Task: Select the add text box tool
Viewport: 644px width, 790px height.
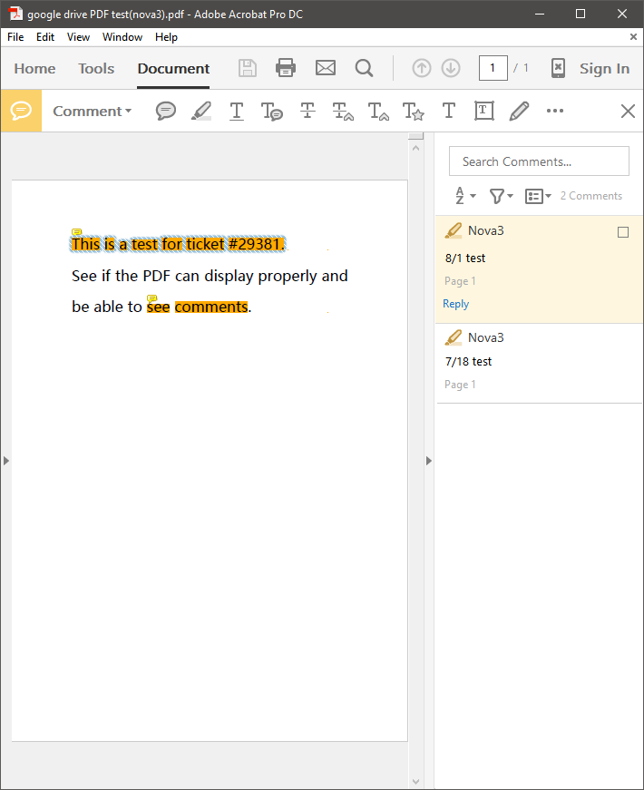Action: click(483, 111)
